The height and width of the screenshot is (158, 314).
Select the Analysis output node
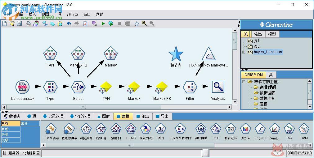tap(218, 87)
